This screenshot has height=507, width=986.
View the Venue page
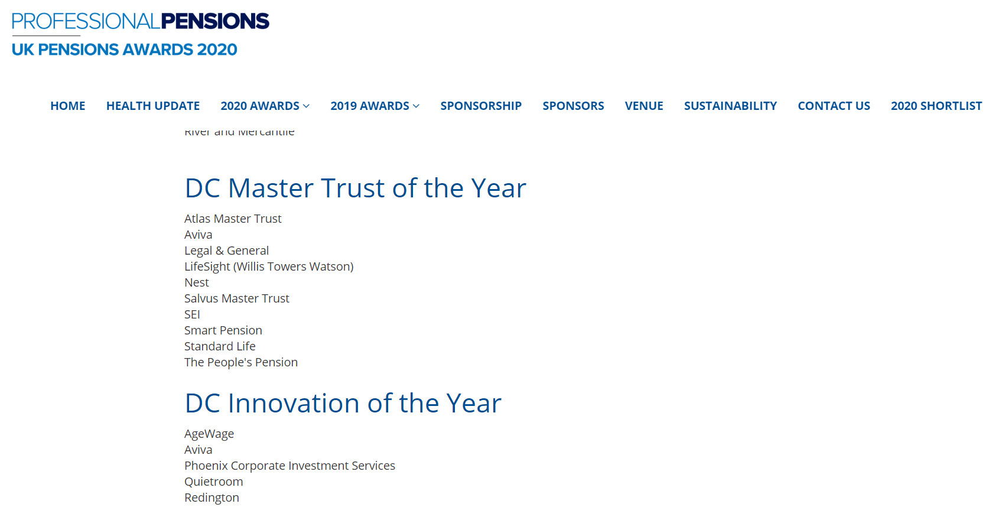click(x=644, y=106)
